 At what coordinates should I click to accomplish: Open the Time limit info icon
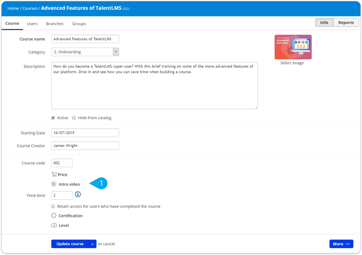click(78, 194)
